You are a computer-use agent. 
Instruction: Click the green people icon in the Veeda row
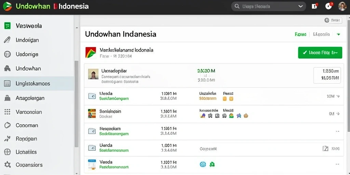click(x=212, y=165)
